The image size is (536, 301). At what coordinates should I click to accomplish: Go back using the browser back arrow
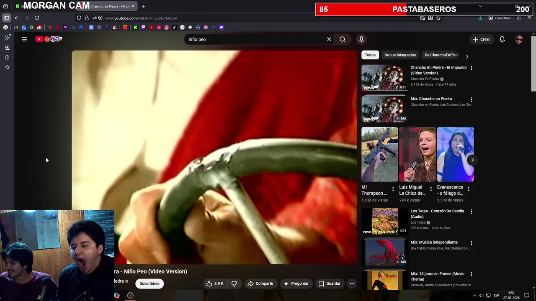pos(17,18)
